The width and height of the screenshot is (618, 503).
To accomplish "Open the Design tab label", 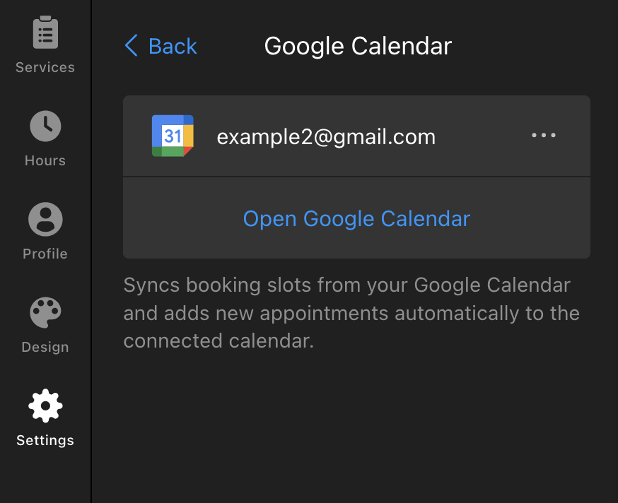I will point(45,348).
